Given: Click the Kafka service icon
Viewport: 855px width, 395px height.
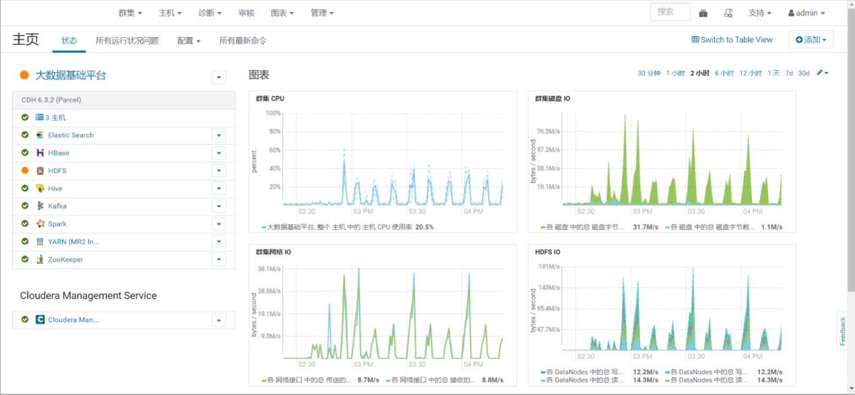Looking at the screenshot, I should click(40, 206).
